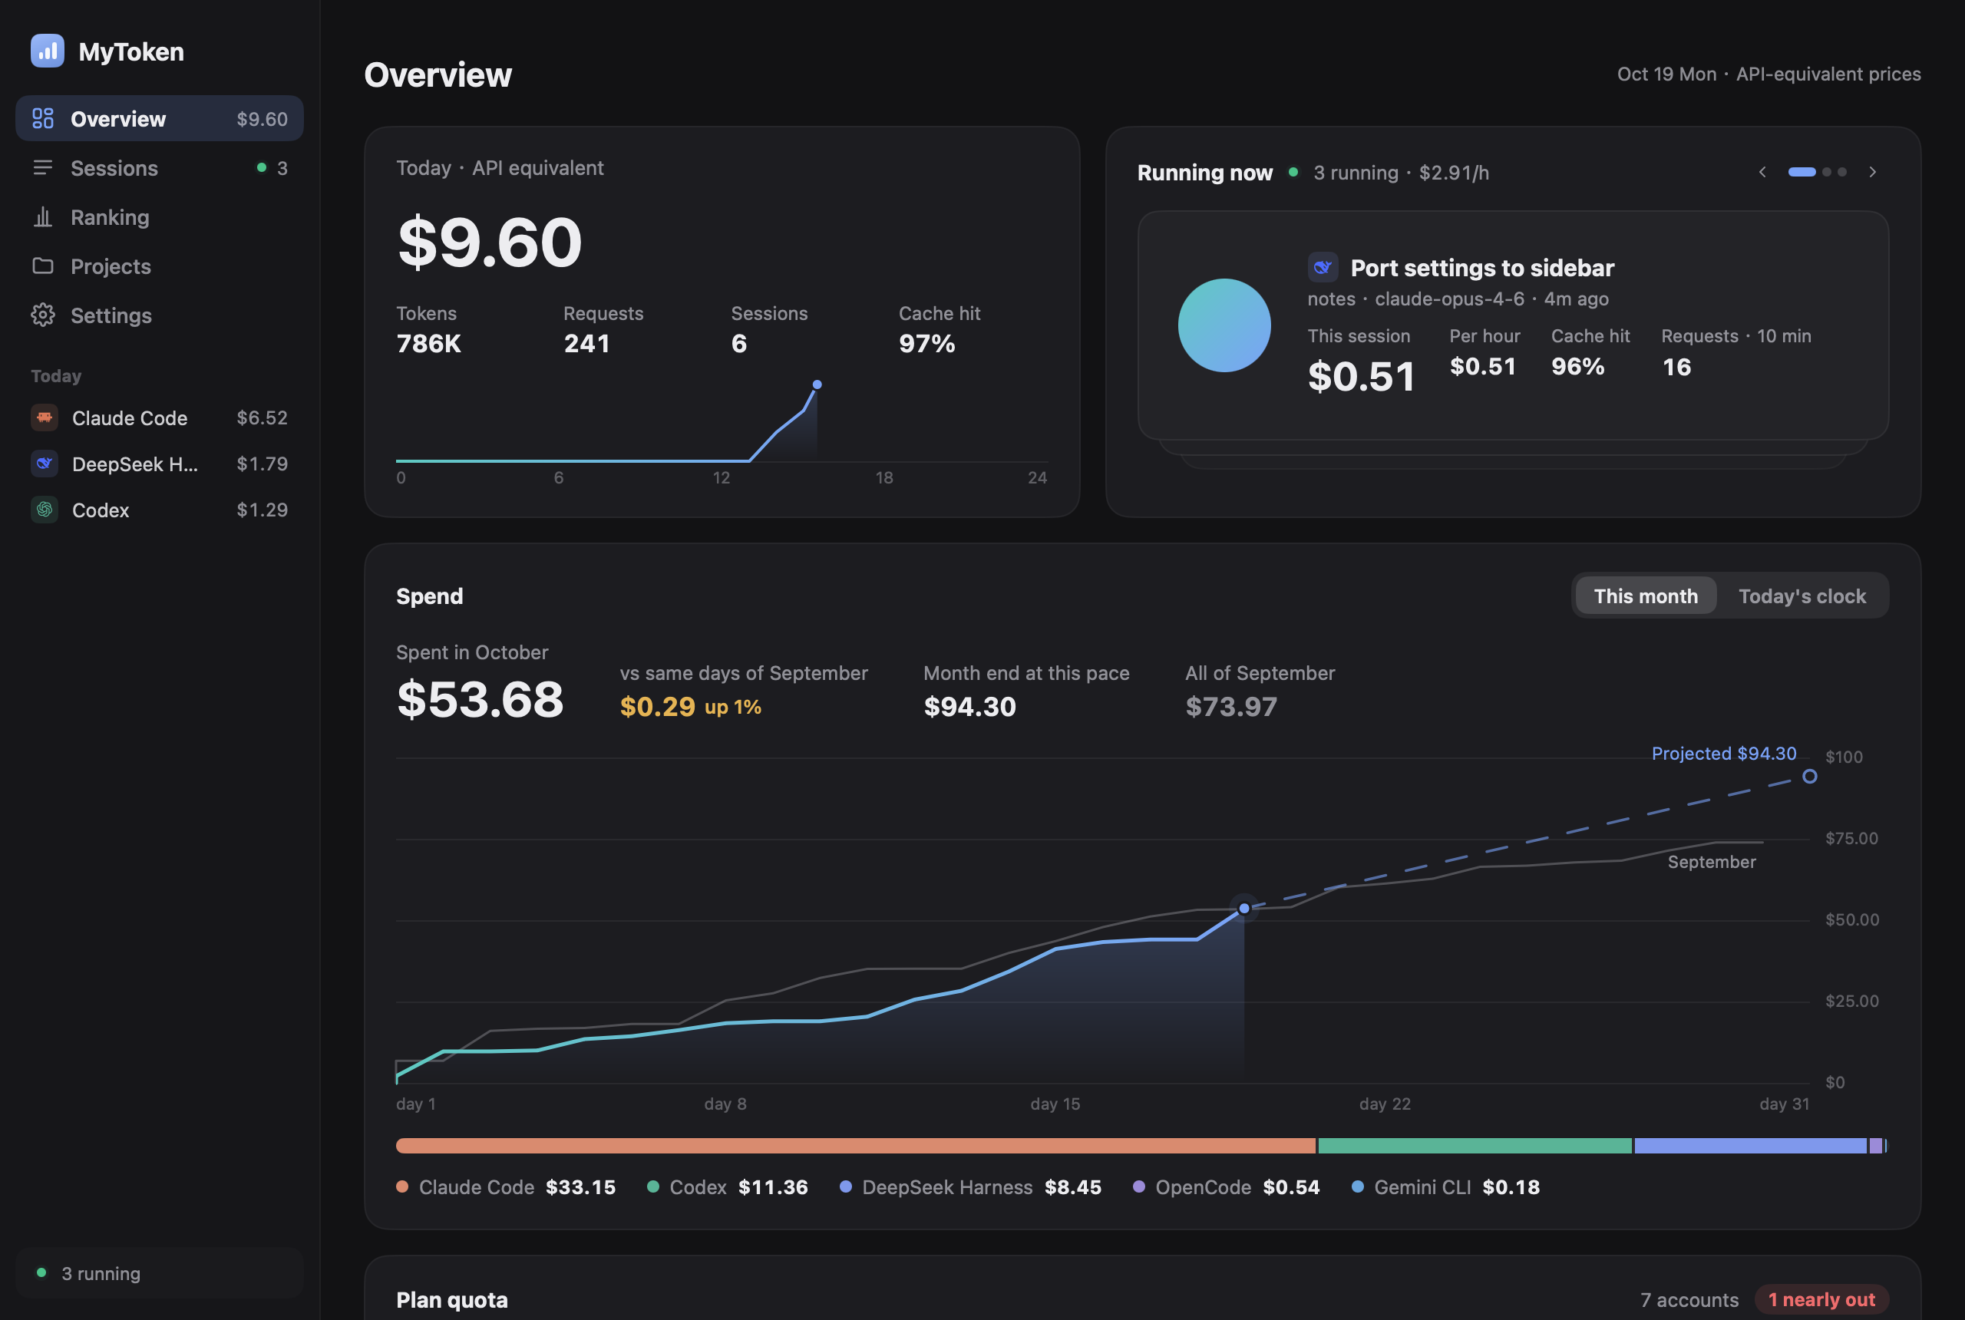Open the Port settings to sidebar session card
This screenshot has width=1965, height=1320.
(x=1513, y=325)
